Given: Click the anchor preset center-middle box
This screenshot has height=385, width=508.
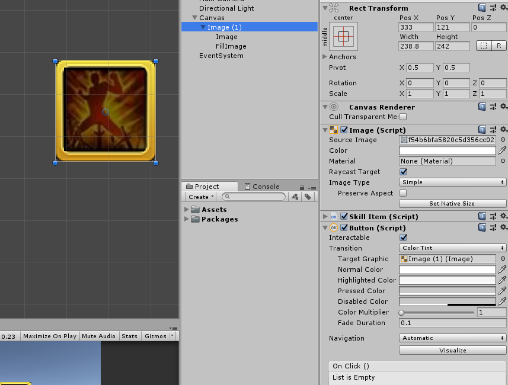Looking at the screenshot, I should pos(343,36).
